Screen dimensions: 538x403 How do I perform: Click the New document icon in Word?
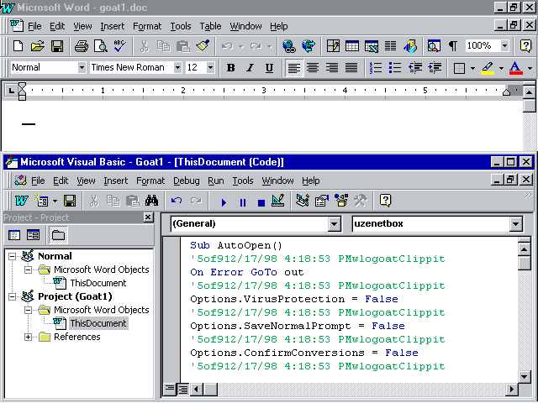[x=18, y=46]
